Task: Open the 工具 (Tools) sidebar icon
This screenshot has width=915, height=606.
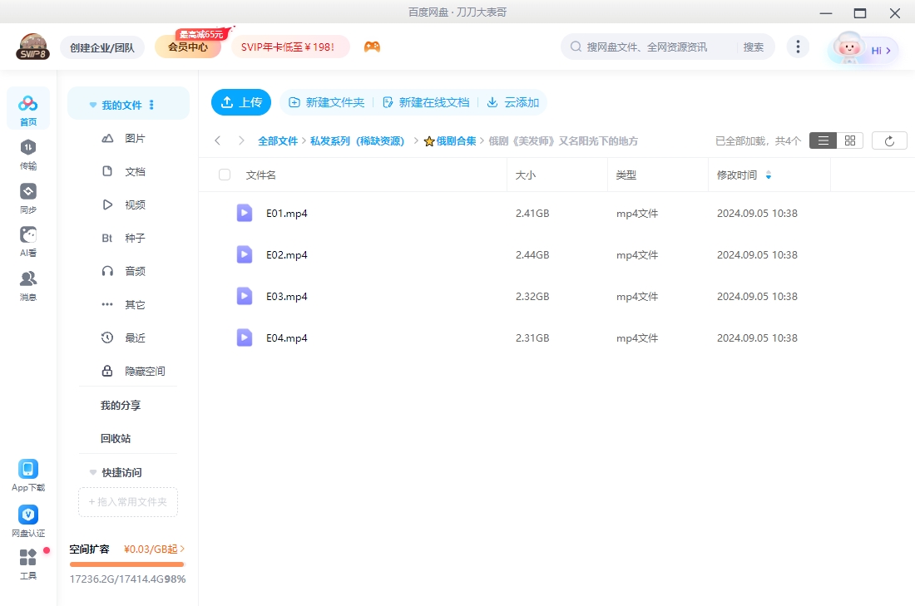Action: click(x=27, y=564)
